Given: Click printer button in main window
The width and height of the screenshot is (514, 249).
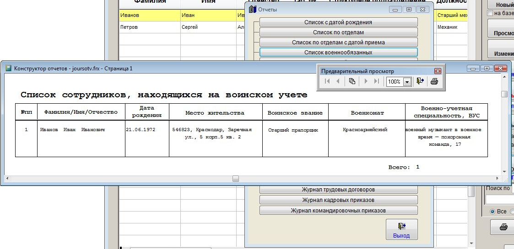Looking at the screenshot, I should 503,227.
